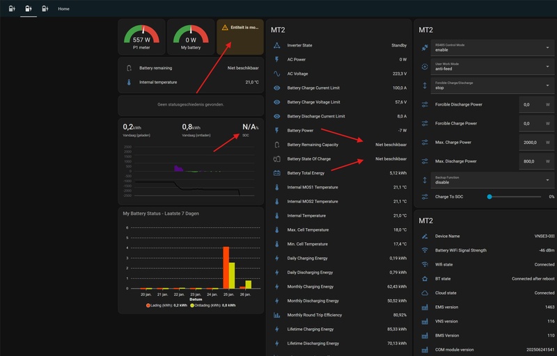557x356 pixels.
Task: Click the Monthly Round Trip Efficiency chart icon
Action: coord(276,315)
